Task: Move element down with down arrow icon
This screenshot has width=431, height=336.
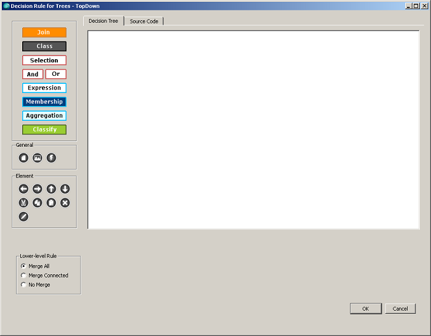Action: point(65,189)
